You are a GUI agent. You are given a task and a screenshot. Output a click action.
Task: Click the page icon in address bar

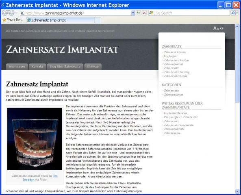(22, 13)
